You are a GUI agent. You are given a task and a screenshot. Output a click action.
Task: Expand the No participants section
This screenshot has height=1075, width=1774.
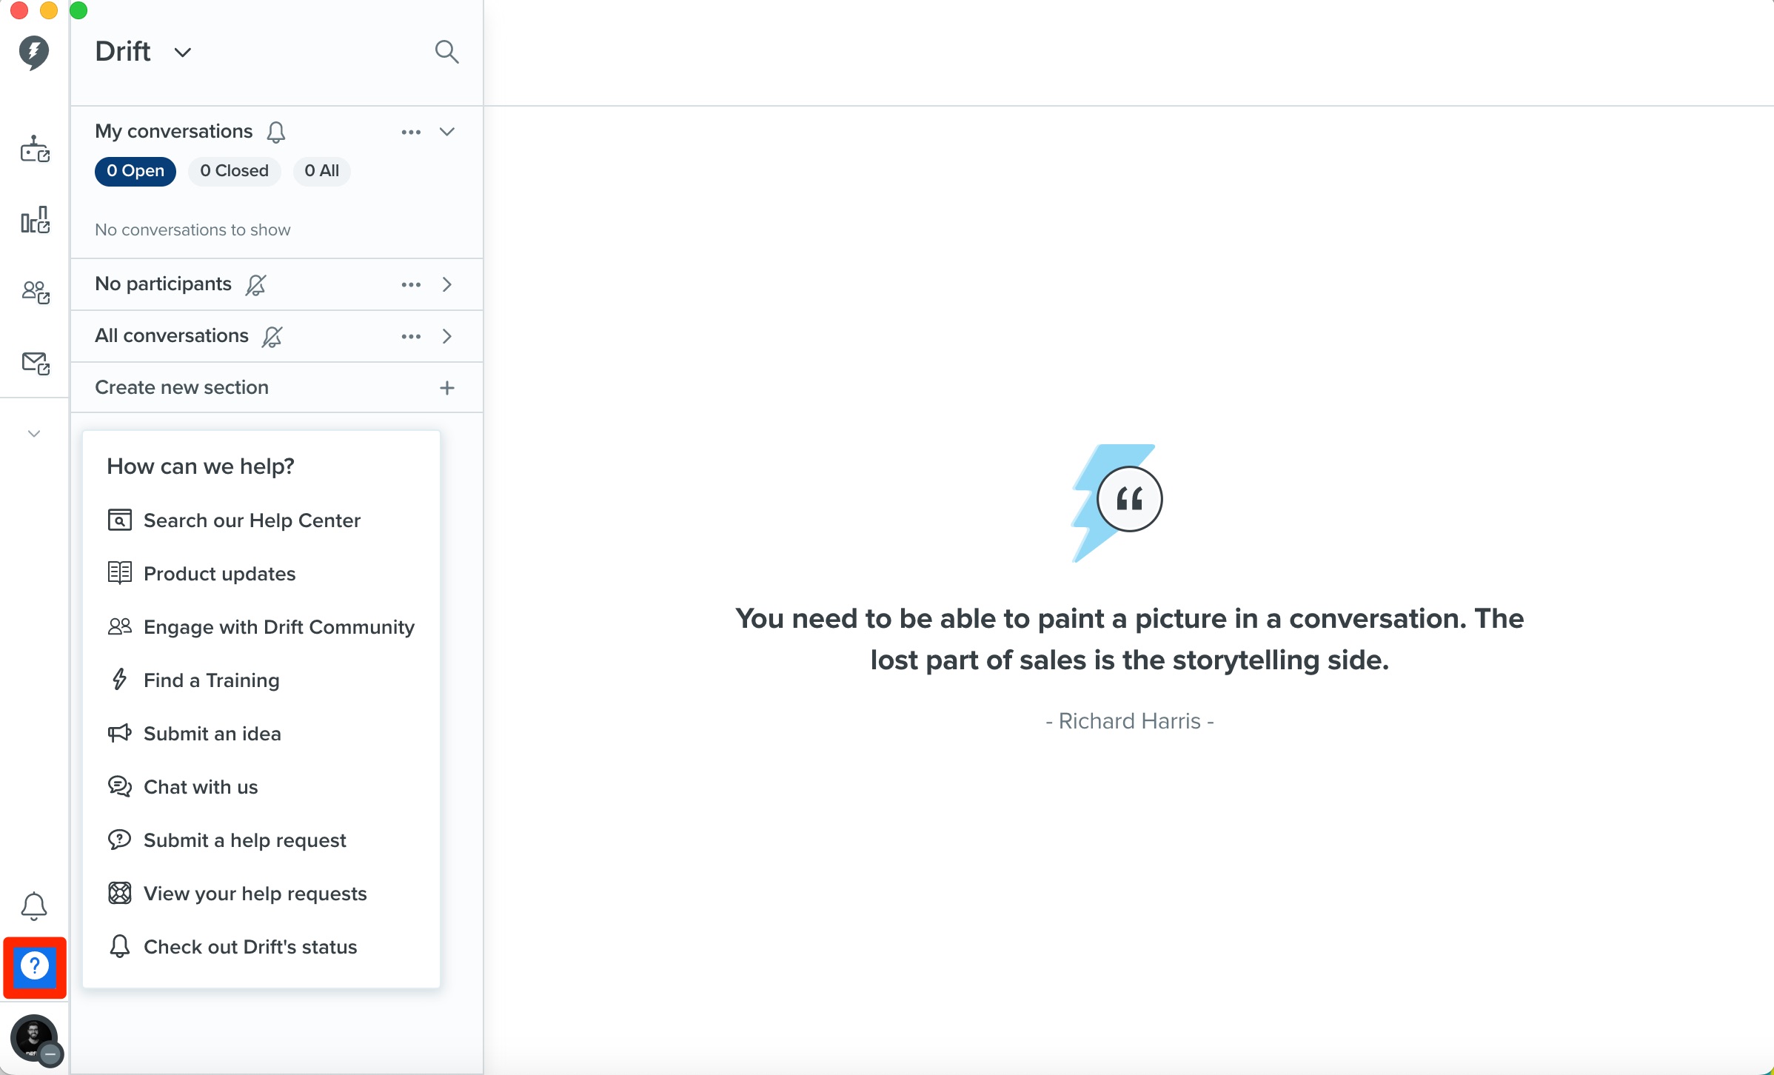pyautogui.click(x=446, y=284)
